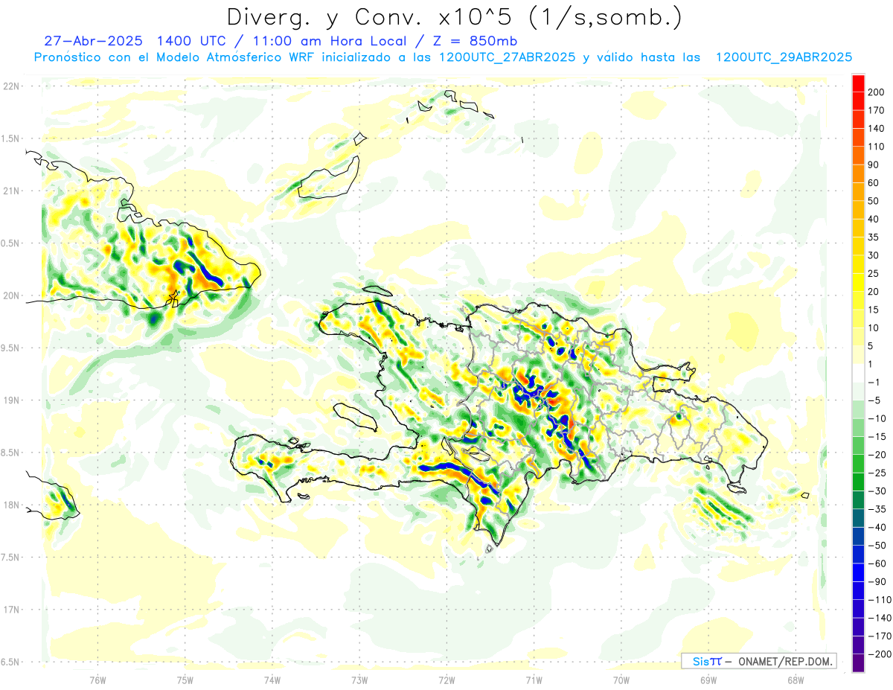The height and width of the screenshot is (690, 893).
Task: Click the dark purple bottom colorbar swatch
Action: [x=858, y=663]
